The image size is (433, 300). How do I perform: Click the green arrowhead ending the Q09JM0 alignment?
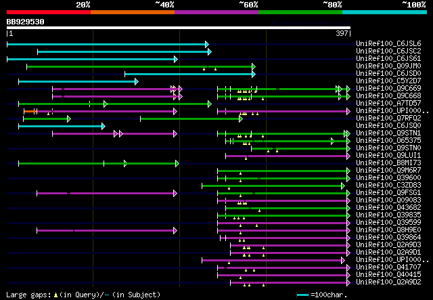point(254,66)
